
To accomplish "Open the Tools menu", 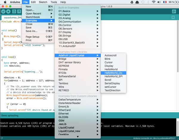I will [54, 2].
